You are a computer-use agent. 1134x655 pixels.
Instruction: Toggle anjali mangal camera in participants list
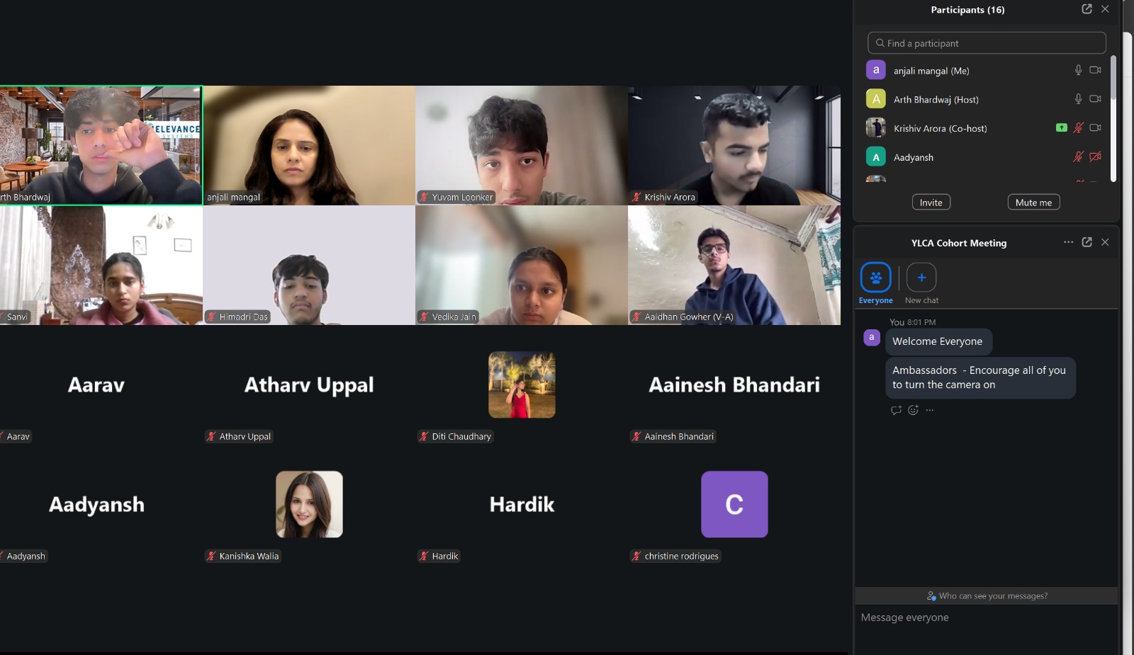pyautogui.click(x=1095, y=70)
